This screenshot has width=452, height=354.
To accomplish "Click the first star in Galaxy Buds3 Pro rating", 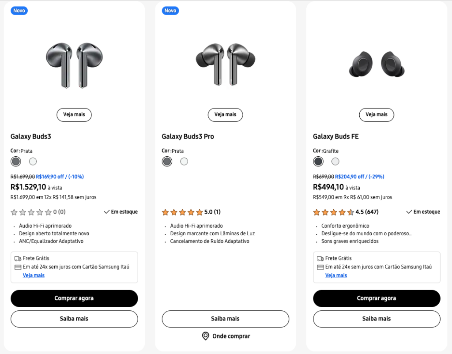I will pyautogui.click(x=166, y=212).
